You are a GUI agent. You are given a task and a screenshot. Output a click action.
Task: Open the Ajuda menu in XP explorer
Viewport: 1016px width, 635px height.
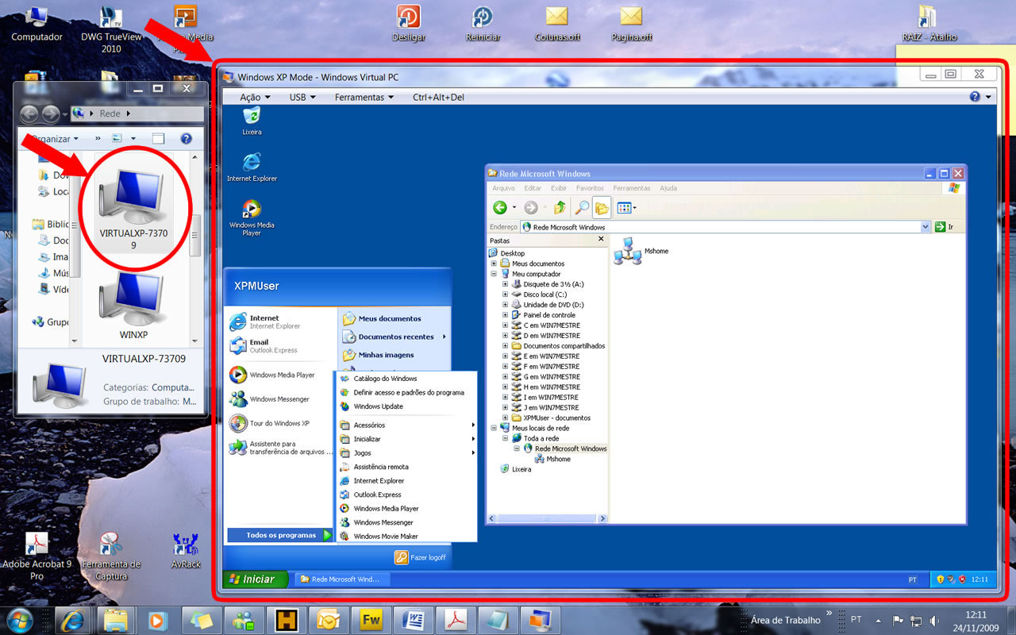pos(668,188)
